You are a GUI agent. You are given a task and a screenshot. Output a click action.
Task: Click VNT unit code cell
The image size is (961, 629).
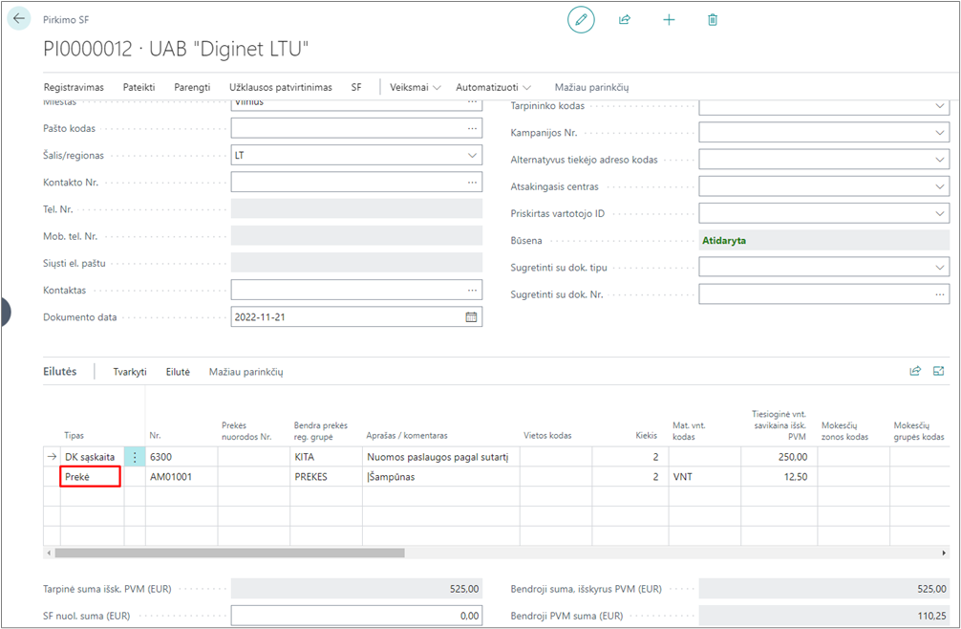point(705,476)
